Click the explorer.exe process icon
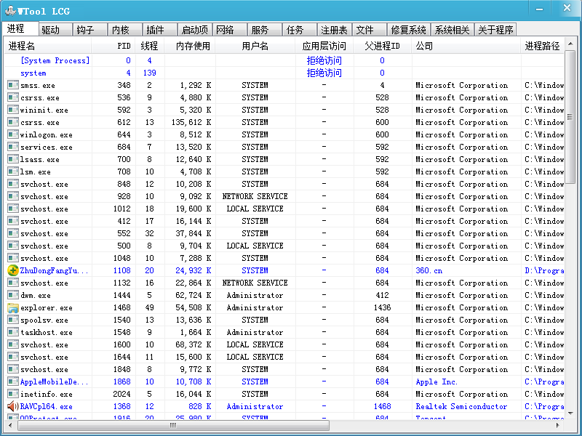 tap(12, 307)
